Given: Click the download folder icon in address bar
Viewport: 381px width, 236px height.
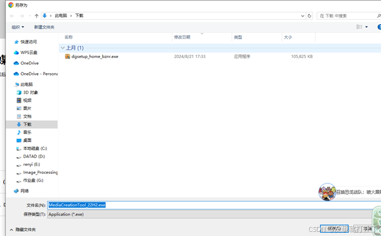Looking at the screenshot, I should (x=45, y=16).
